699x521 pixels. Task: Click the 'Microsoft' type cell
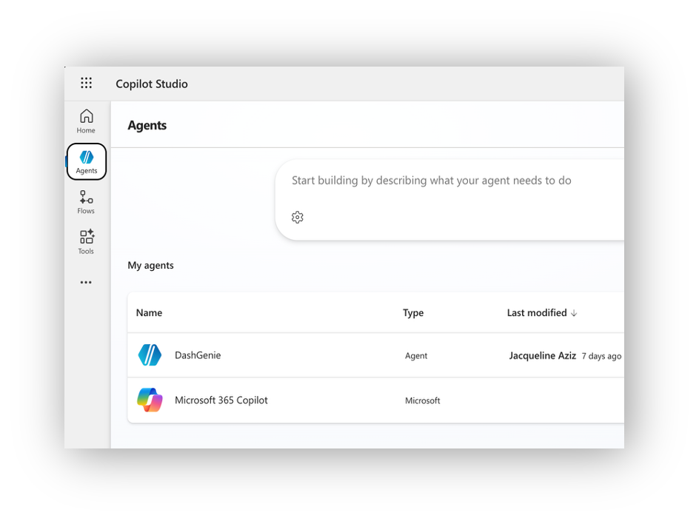(423, 400)
